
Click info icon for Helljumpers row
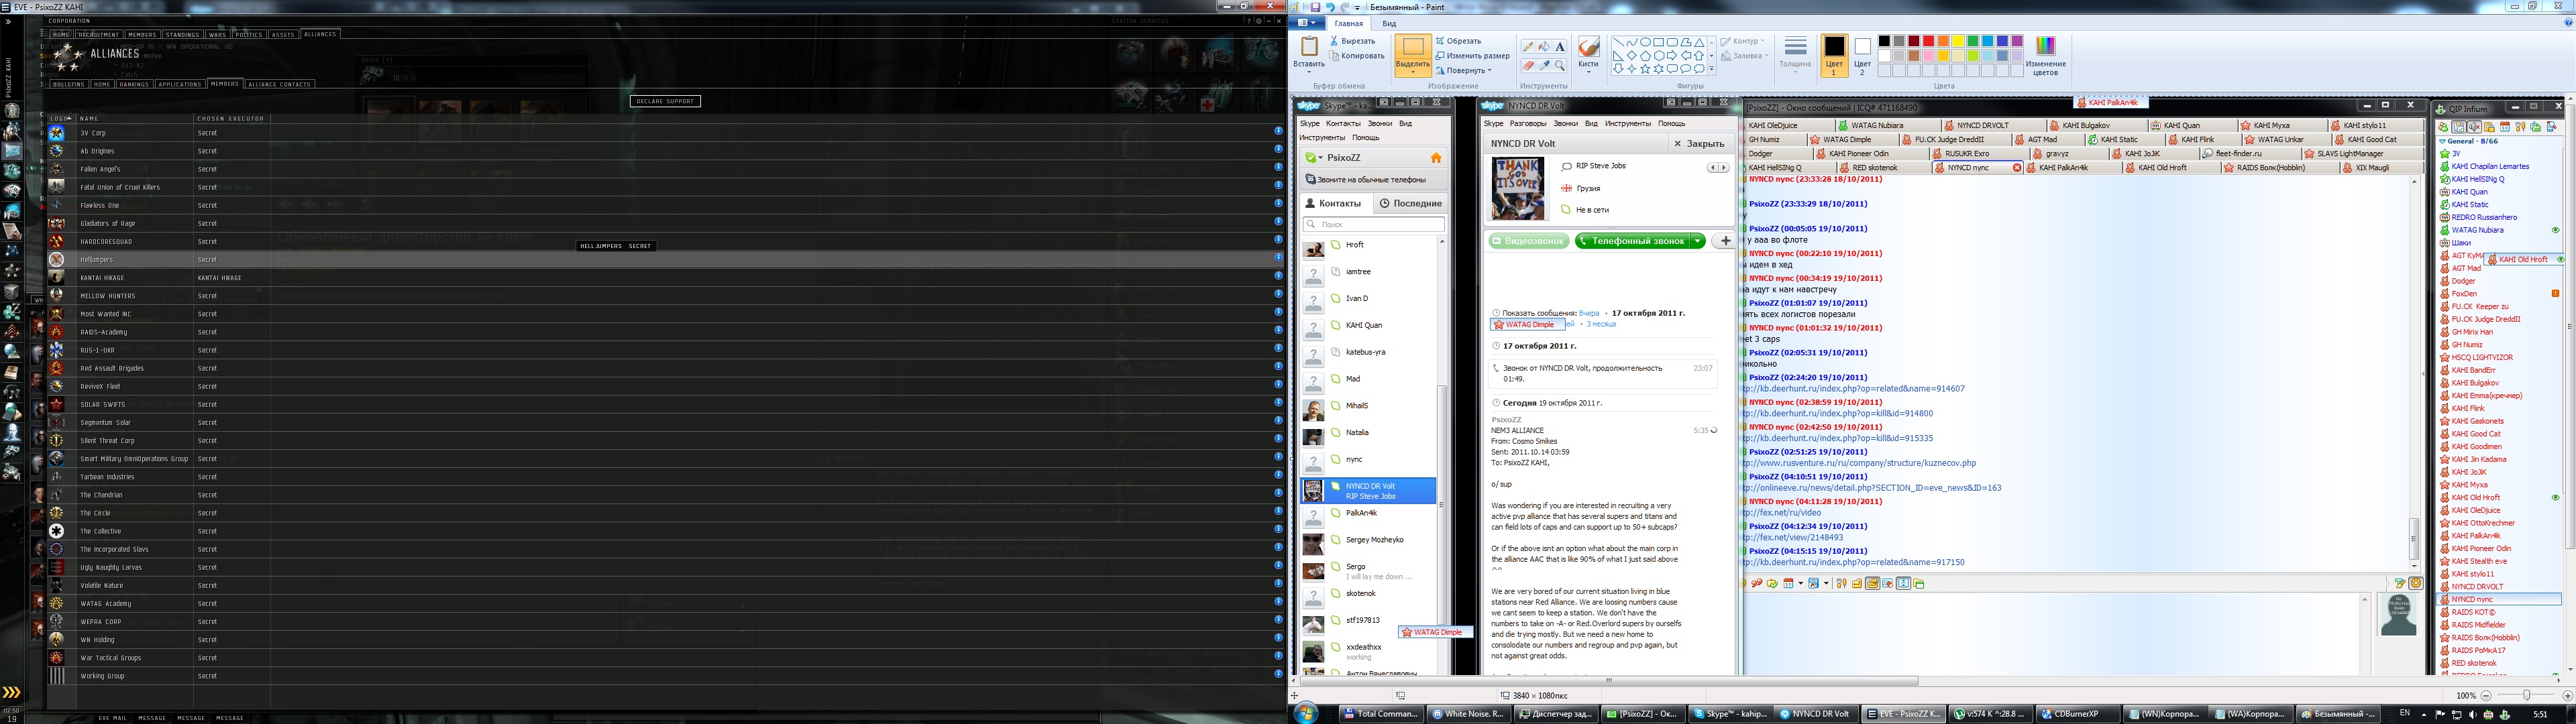tap(1278, 259)
